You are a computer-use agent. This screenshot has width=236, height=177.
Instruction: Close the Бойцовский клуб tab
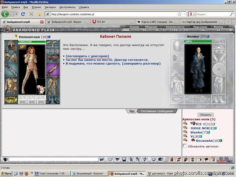pos(42,22)
